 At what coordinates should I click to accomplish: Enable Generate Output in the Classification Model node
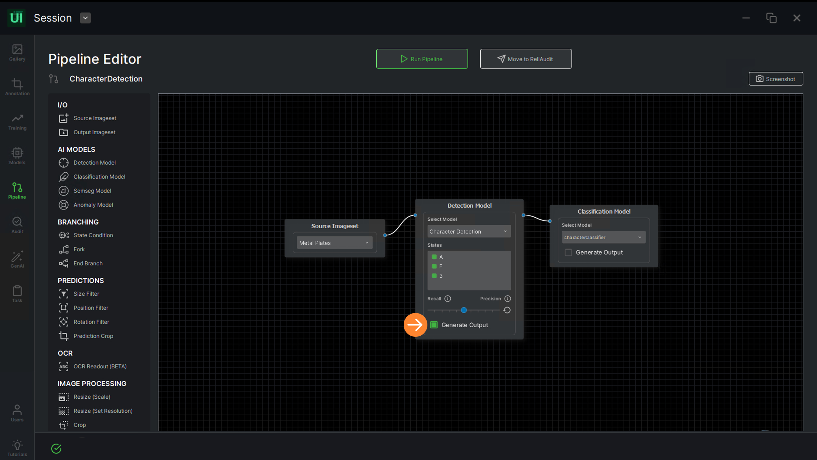point(568,252)
